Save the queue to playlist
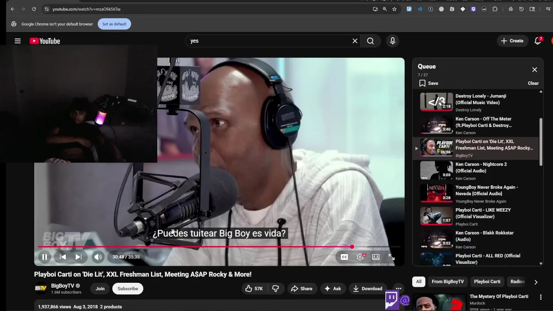The width and height of the screenshot is (553, 311). 428,83
